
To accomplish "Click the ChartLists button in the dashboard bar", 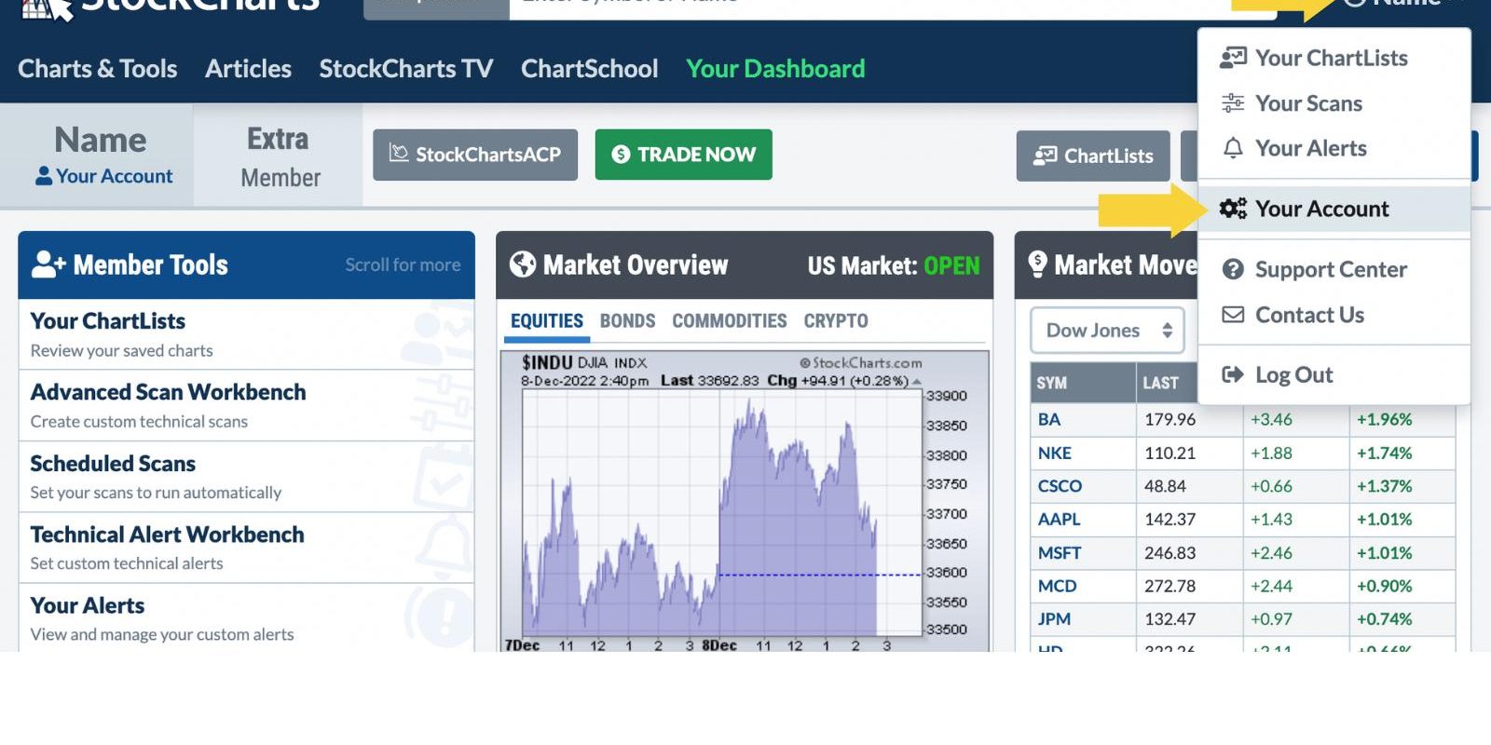I will [1093, 156].
